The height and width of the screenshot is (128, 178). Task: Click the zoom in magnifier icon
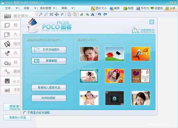pyautogui.click(x=41, y=14)
